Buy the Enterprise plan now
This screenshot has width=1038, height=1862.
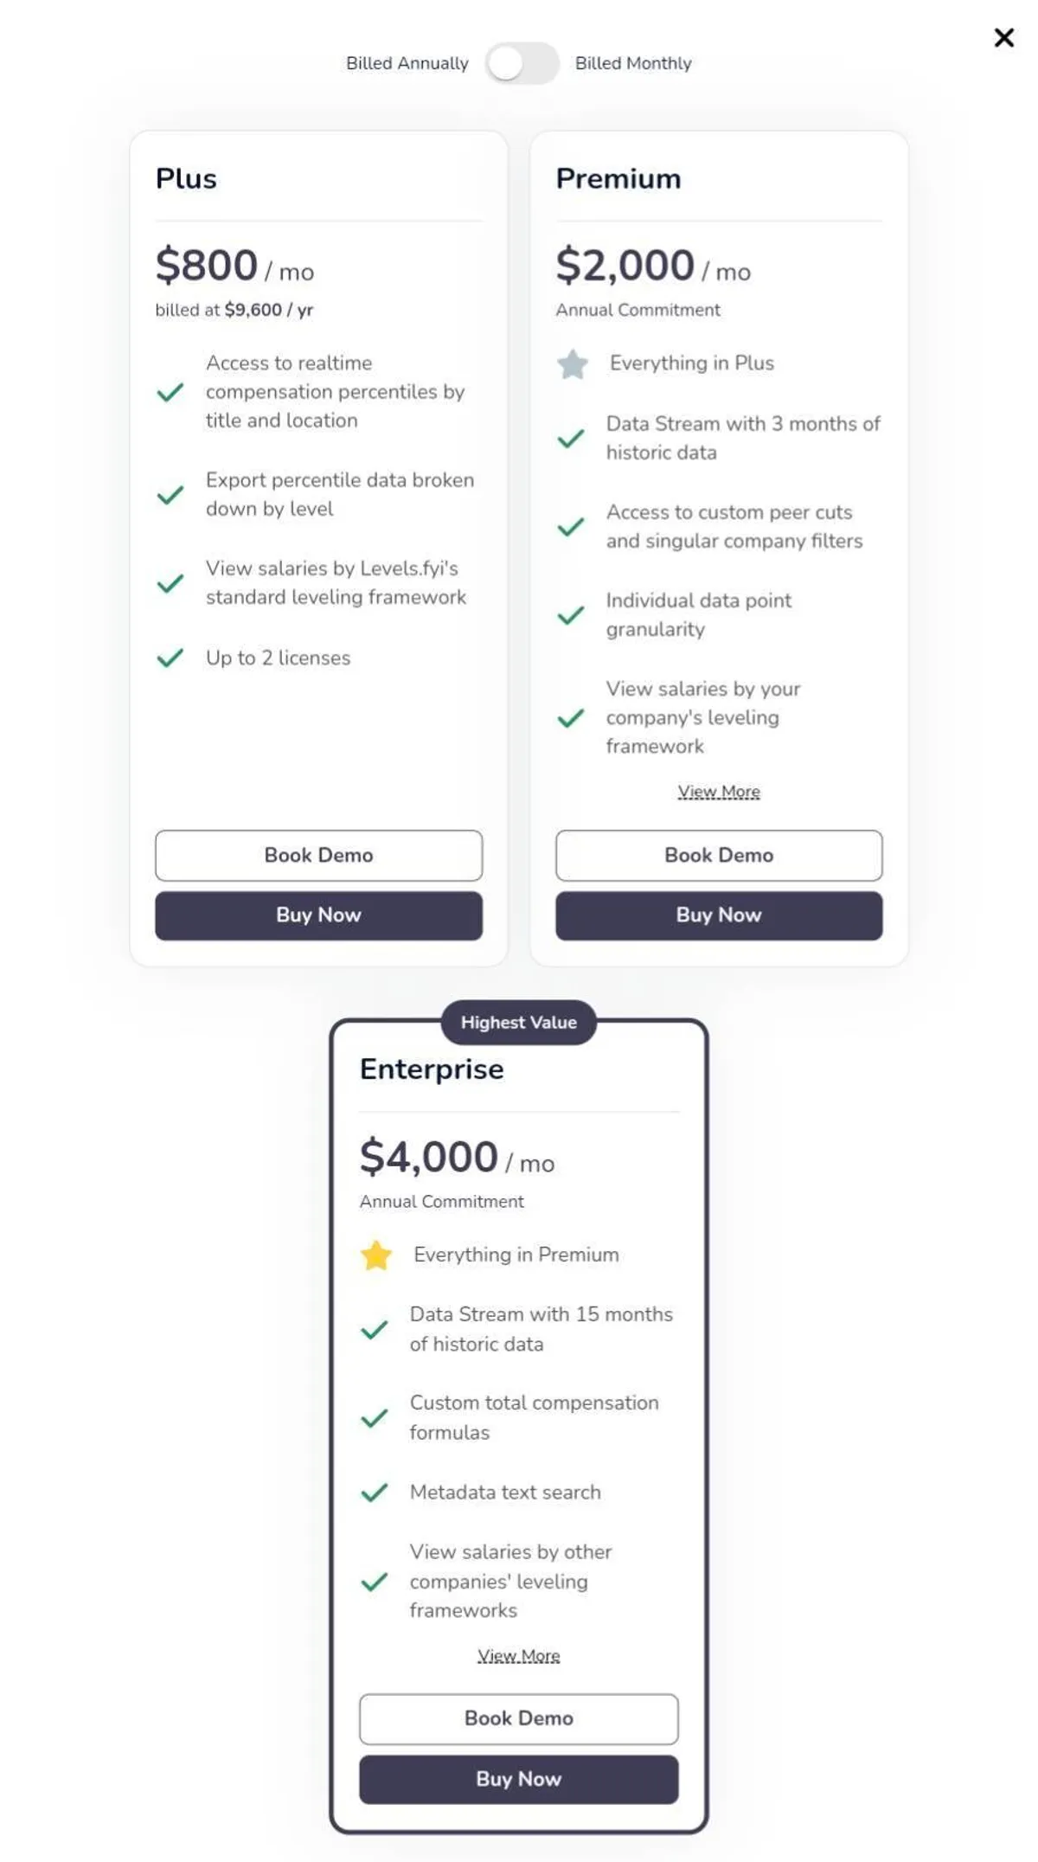pyautogui.click(x=518, y=1779)
